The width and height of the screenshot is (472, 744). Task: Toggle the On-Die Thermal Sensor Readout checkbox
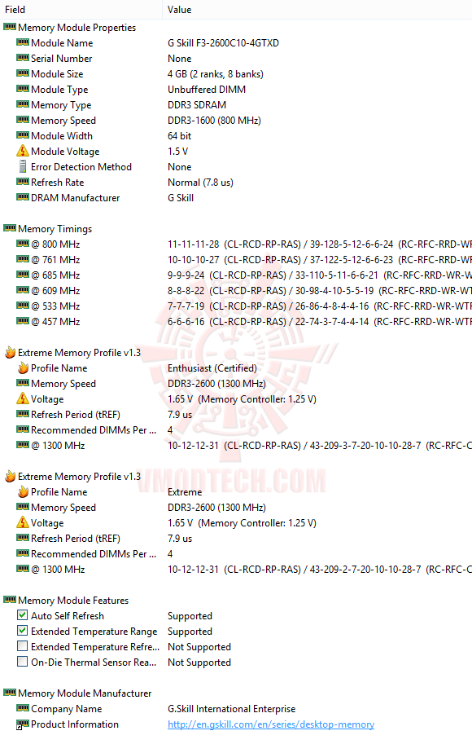coord(22,662)
